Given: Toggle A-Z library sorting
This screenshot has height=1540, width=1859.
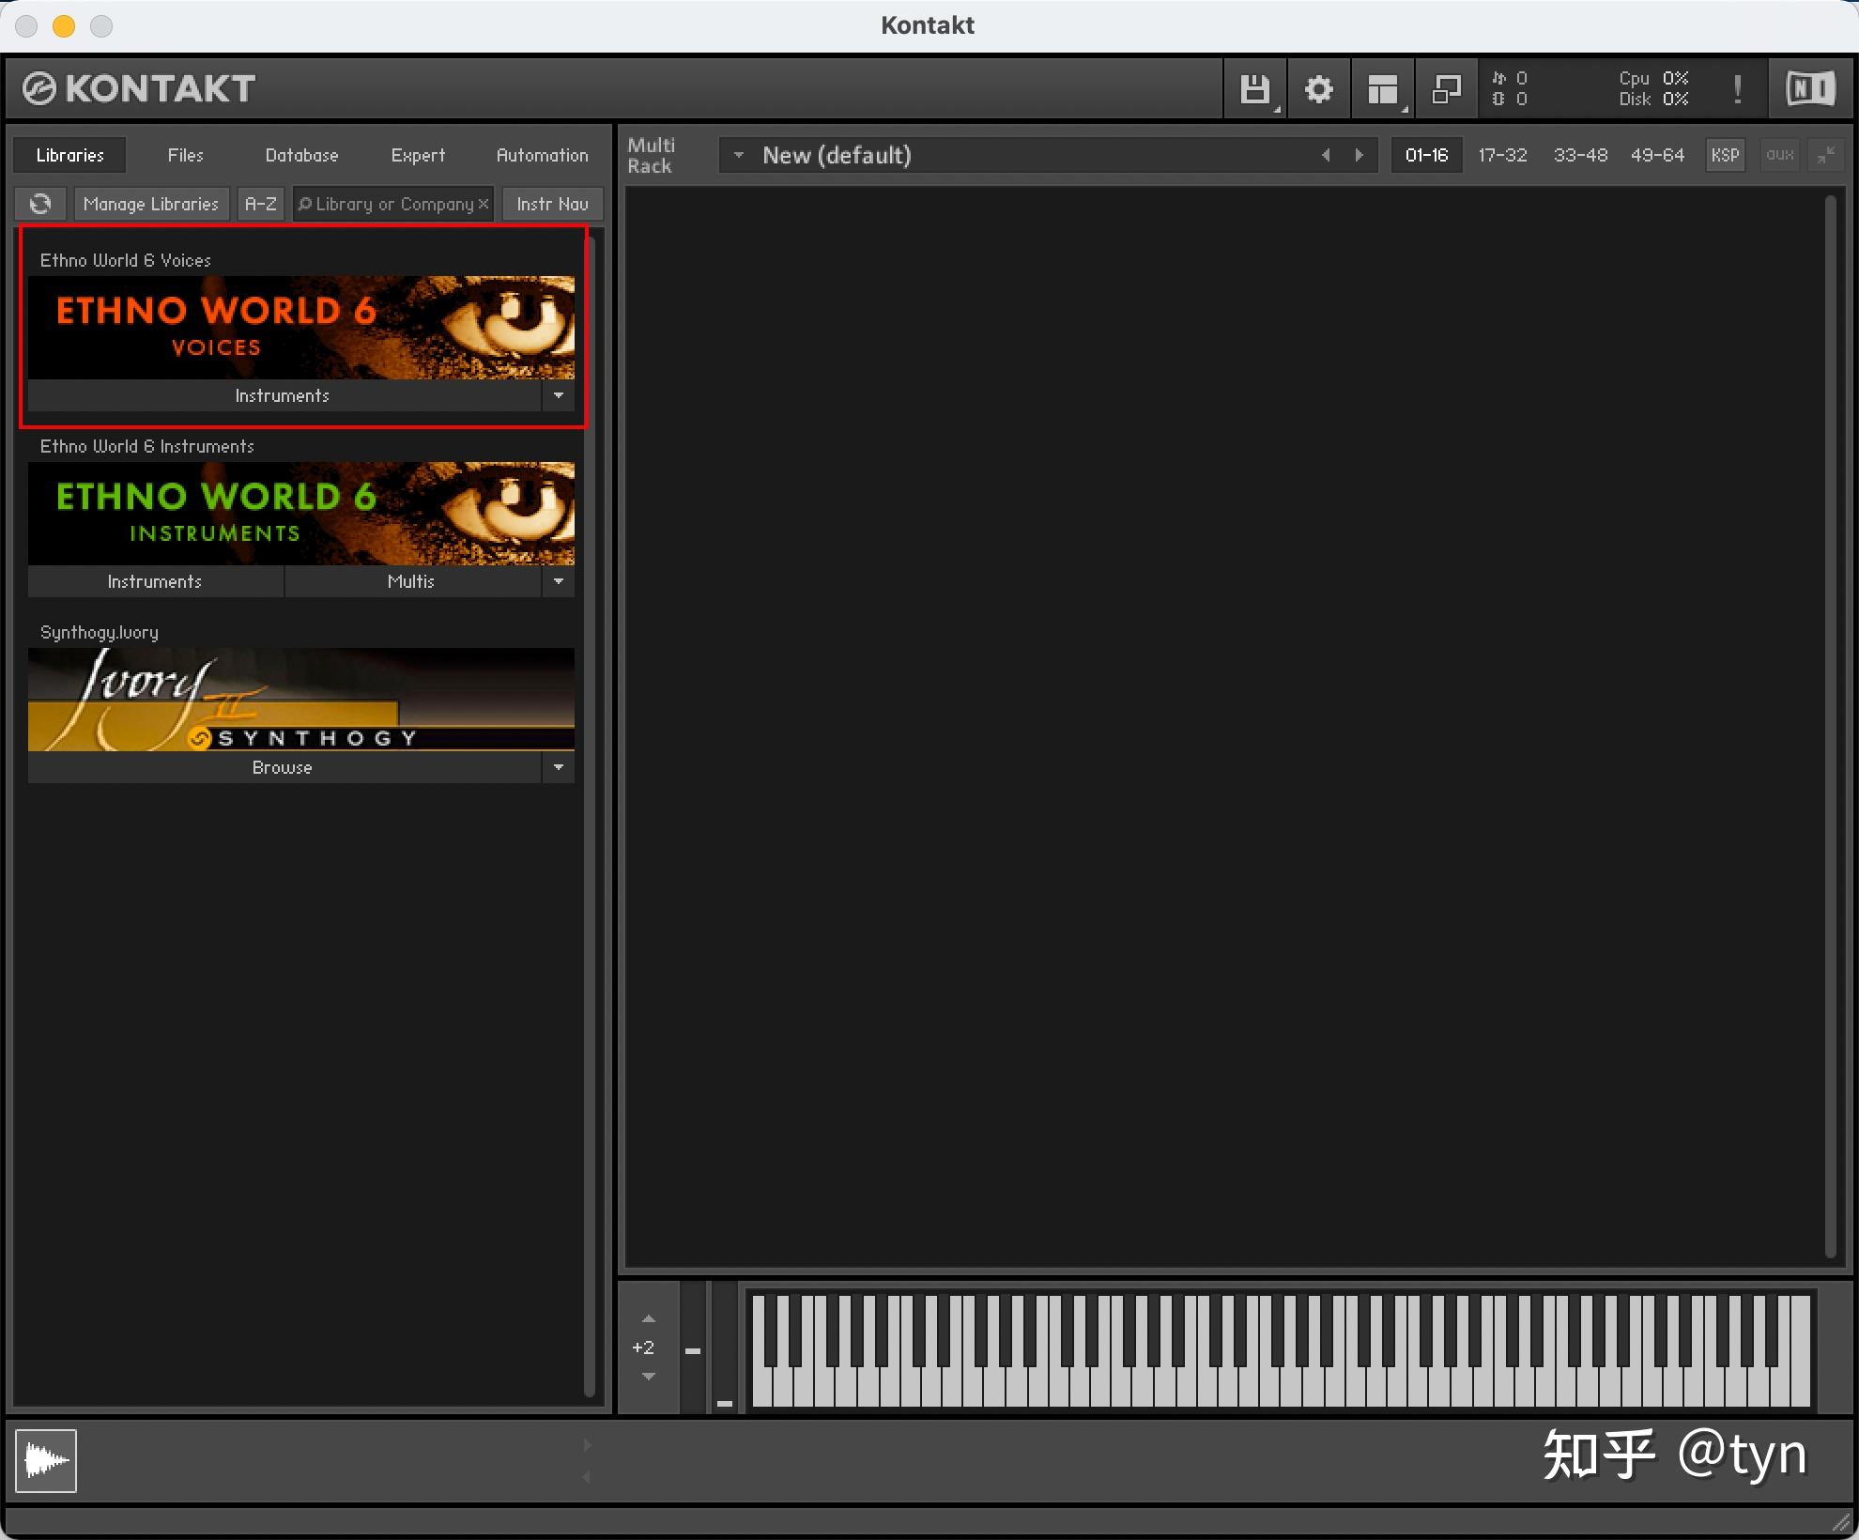Looking at the screenshot, I should click(x=261, y=204).
